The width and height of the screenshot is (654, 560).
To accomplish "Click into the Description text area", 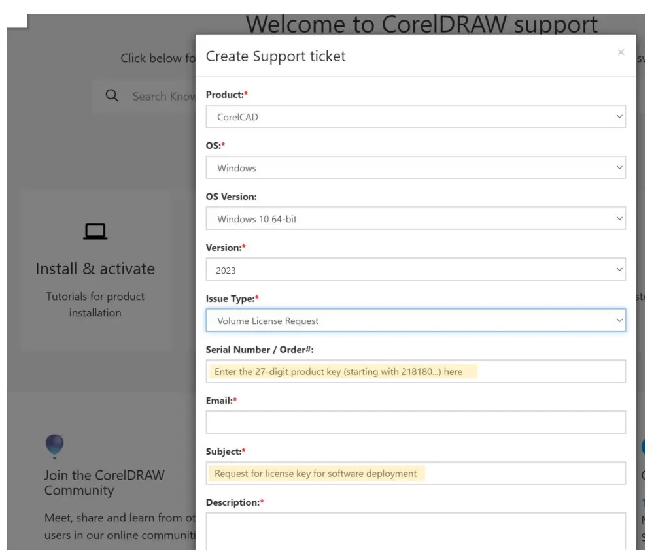I will click(x=415, y=531).
